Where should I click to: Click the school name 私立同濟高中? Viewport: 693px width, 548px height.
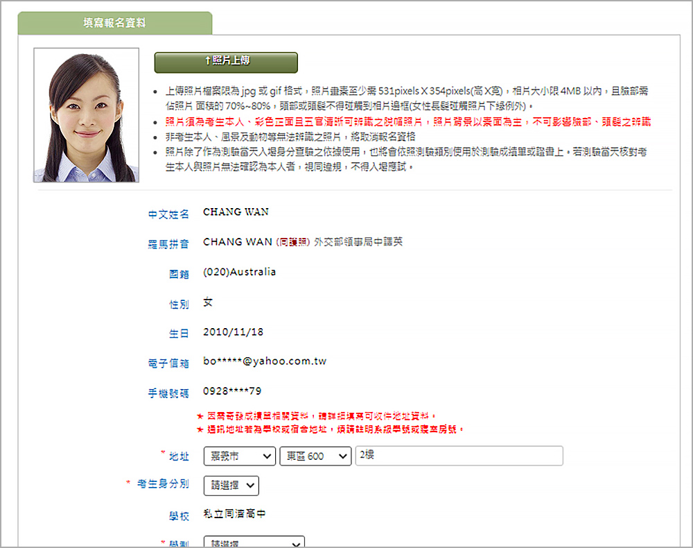(234, 514)
